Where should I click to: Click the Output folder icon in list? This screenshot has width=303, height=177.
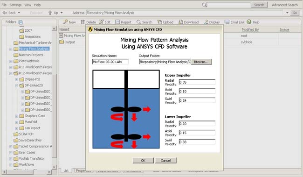coord(62,42)
